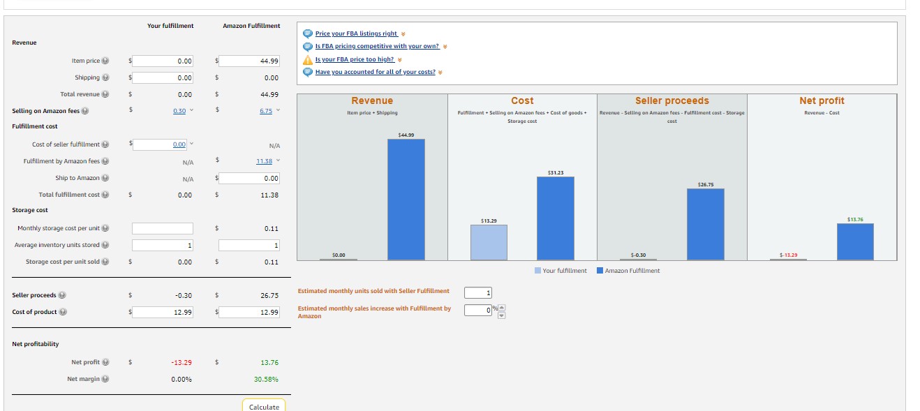The height and width of the screenshot is (411, 920).
Task: Click the Calculate button
Action: point(264,406)
